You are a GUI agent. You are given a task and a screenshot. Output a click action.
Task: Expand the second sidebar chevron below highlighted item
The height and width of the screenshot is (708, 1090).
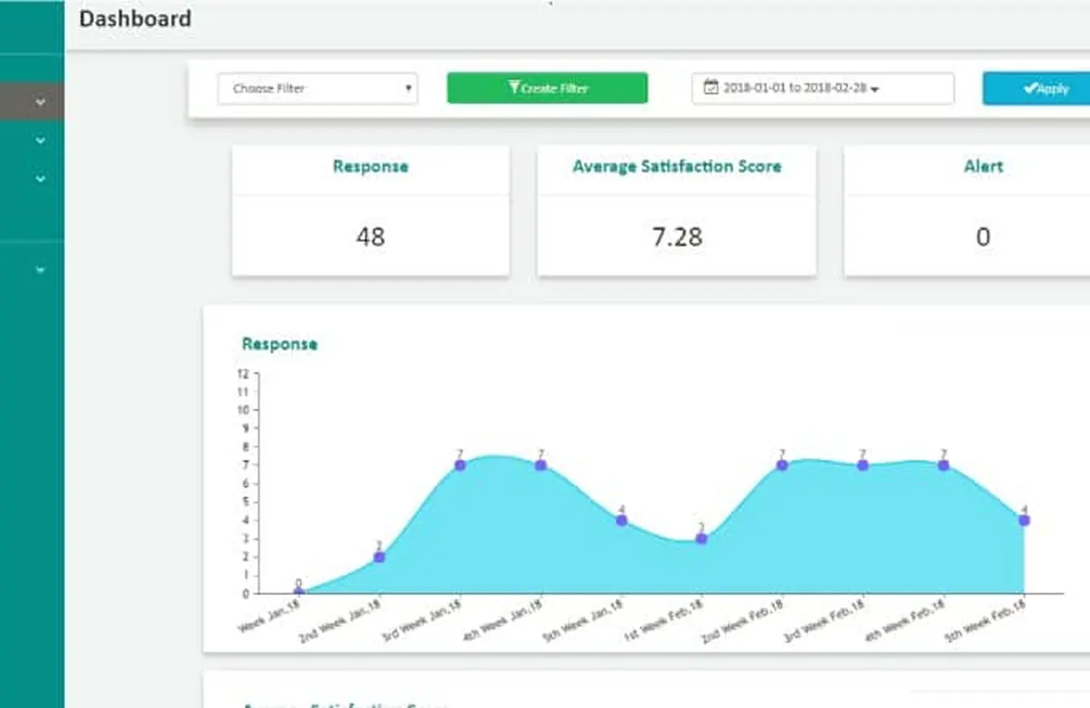pyautogui.click(x=41, y=140)
